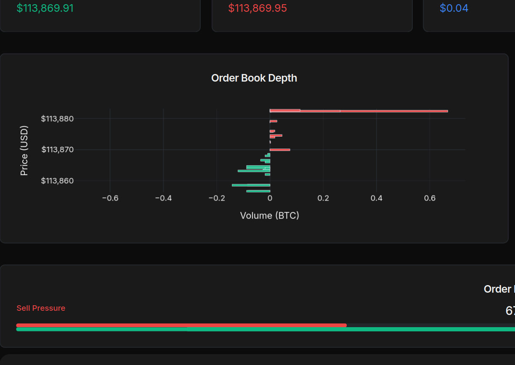Click the −0.6 volume tick label
The width and height of the screenshot is (515, 365).
coord(110,198)
